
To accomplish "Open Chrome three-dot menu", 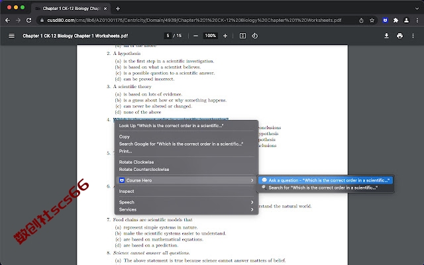I will click(417, 21).
